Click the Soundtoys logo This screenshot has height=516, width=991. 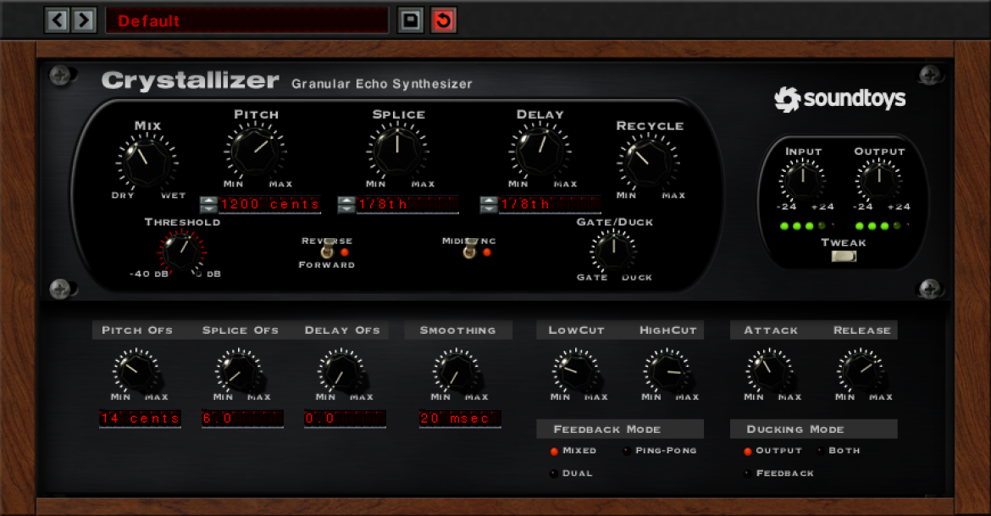840,98
